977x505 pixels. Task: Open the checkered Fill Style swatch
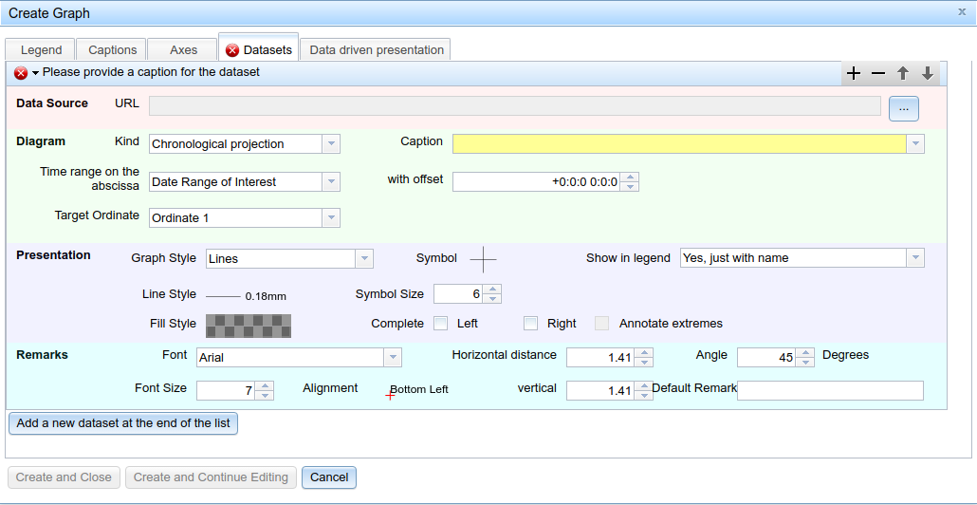click(x=249, y=327)
